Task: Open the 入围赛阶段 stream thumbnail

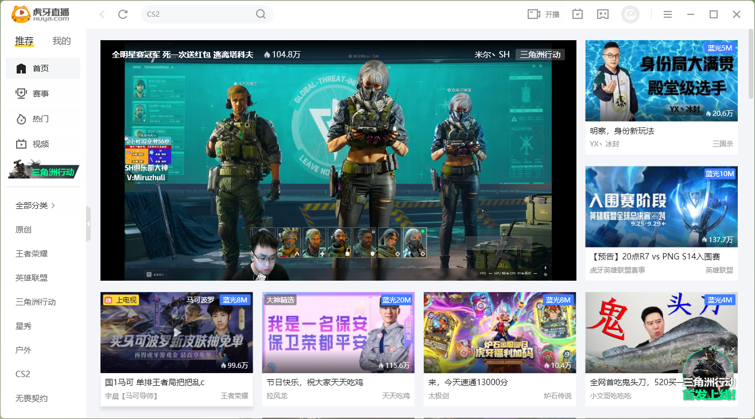Action: (x=661, y=207)
